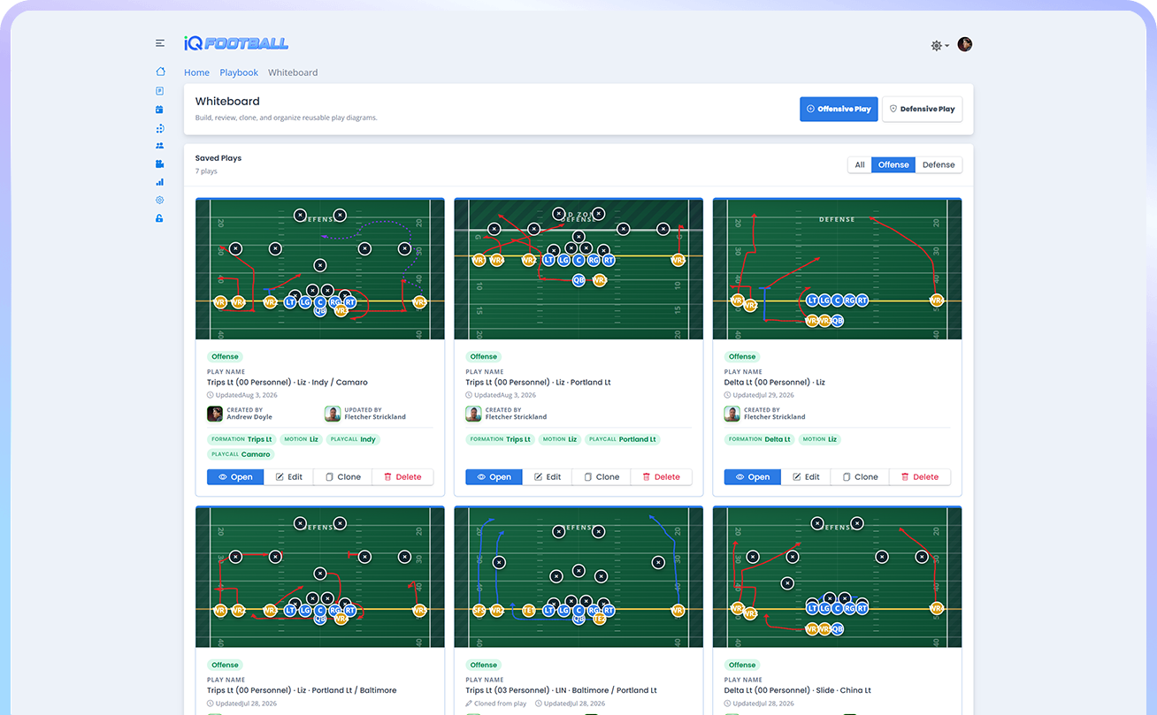Open the Indy / Camaro play
Viewport: 1157px width, 715px height.
235,477
